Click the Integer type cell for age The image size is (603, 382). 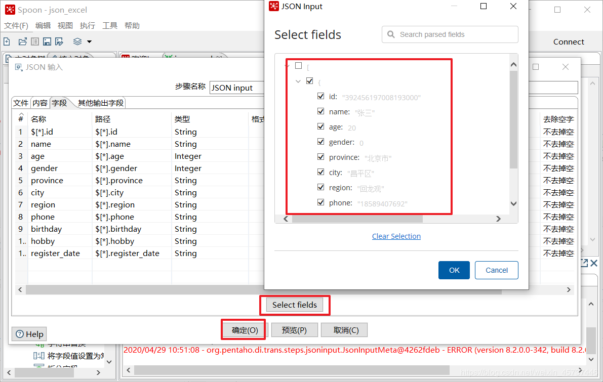click(x=210, y=156)
